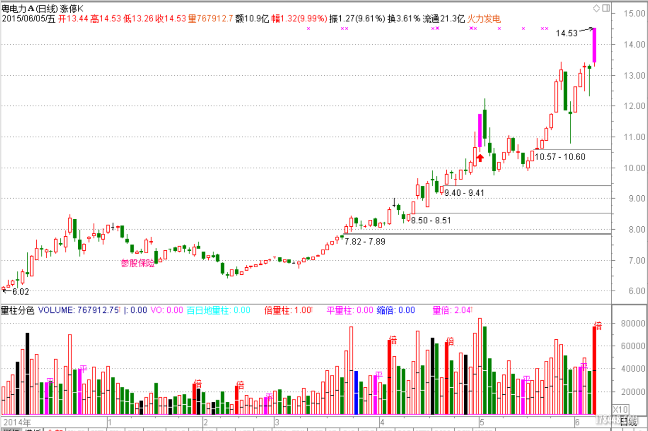Image resolution: width=648 pixels, height=431 pixels.
Task: Click the 6.02 low price annotation
Action: tap(21, 292)
